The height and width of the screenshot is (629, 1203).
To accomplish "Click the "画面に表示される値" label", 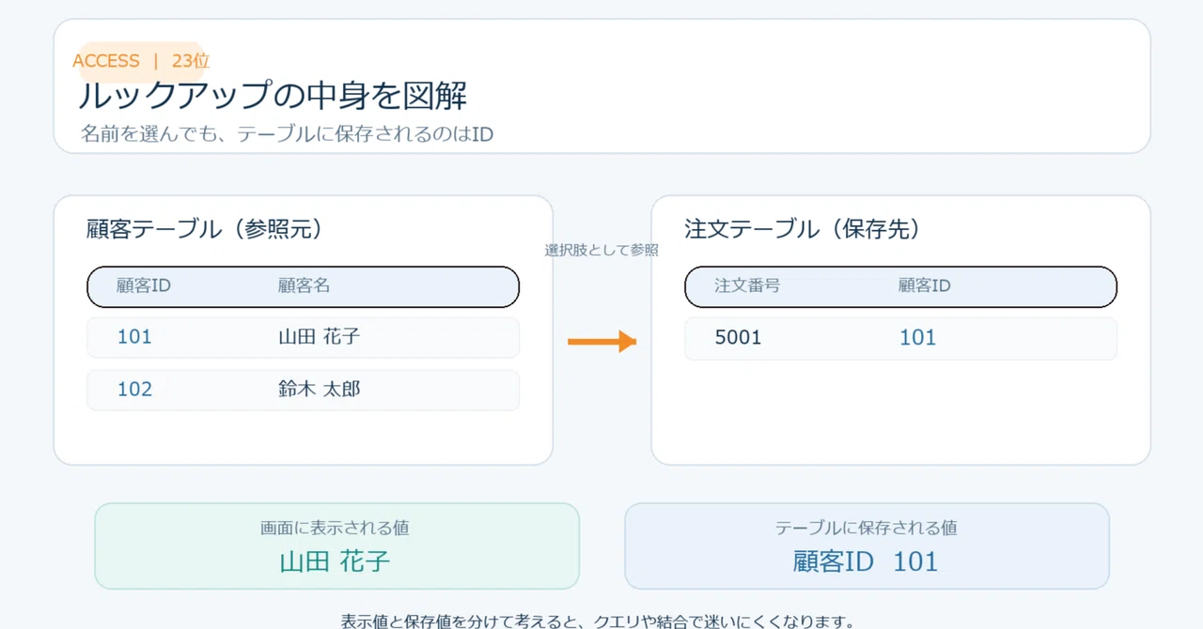I will [335, 529].
